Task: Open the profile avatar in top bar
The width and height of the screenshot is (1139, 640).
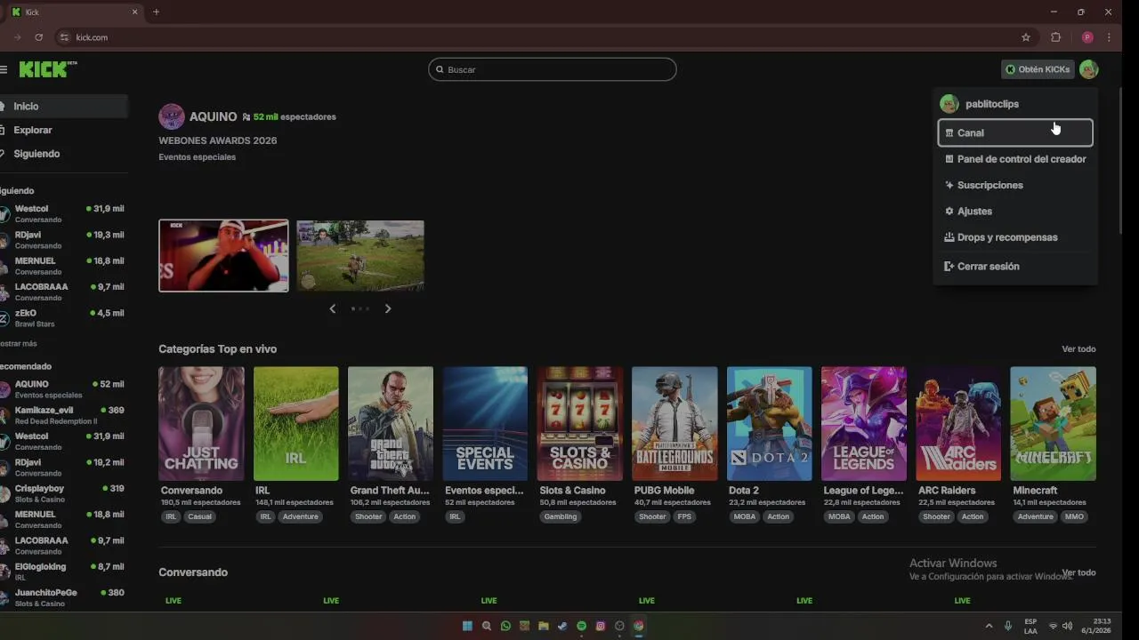Action: [x=1088, y=69]
